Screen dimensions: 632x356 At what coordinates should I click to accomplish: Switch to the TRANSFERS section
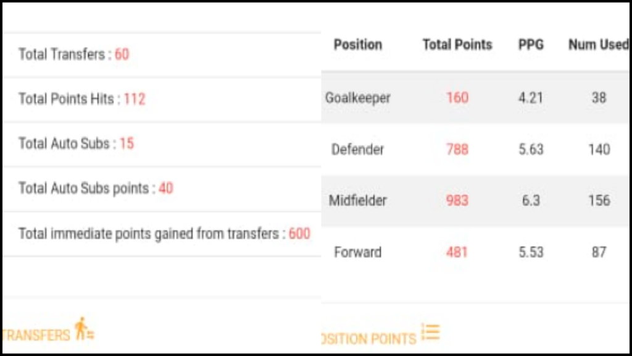(x=37, y=335)
